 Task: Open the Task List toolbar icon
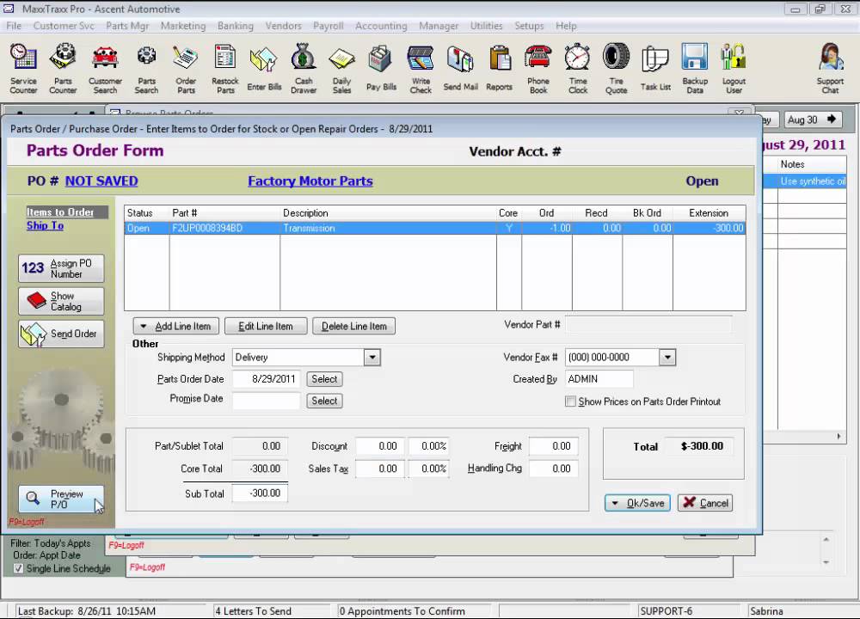coord(655,69)
